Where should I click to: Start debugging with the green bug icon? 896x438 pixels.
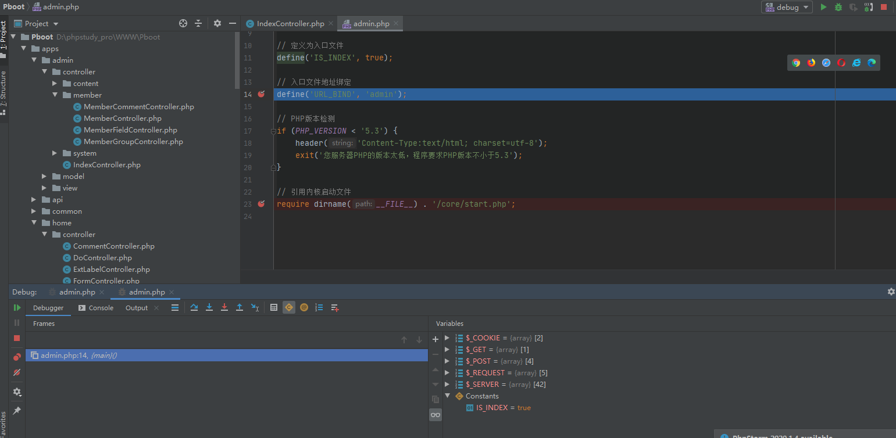point(838,7)
